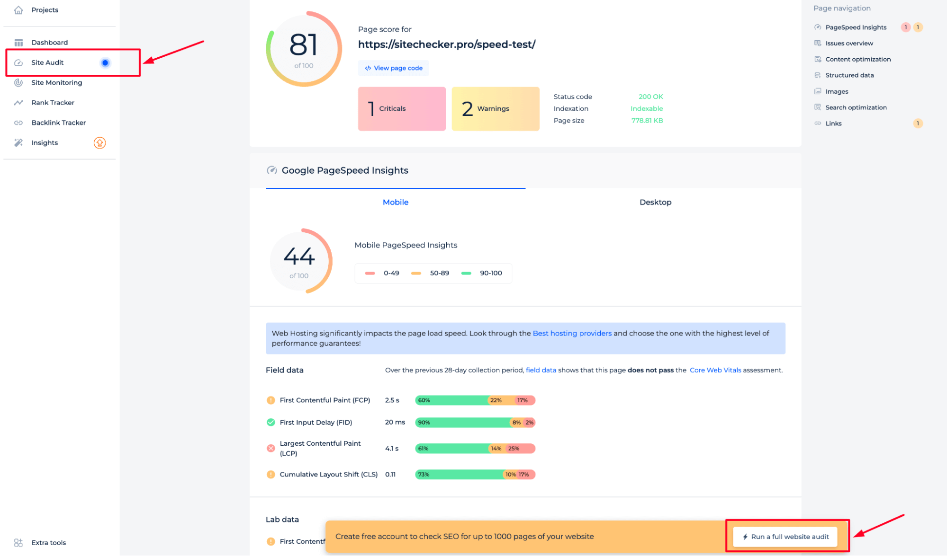
Task: Toggle the Images navigation item
Action: [836, 91]
